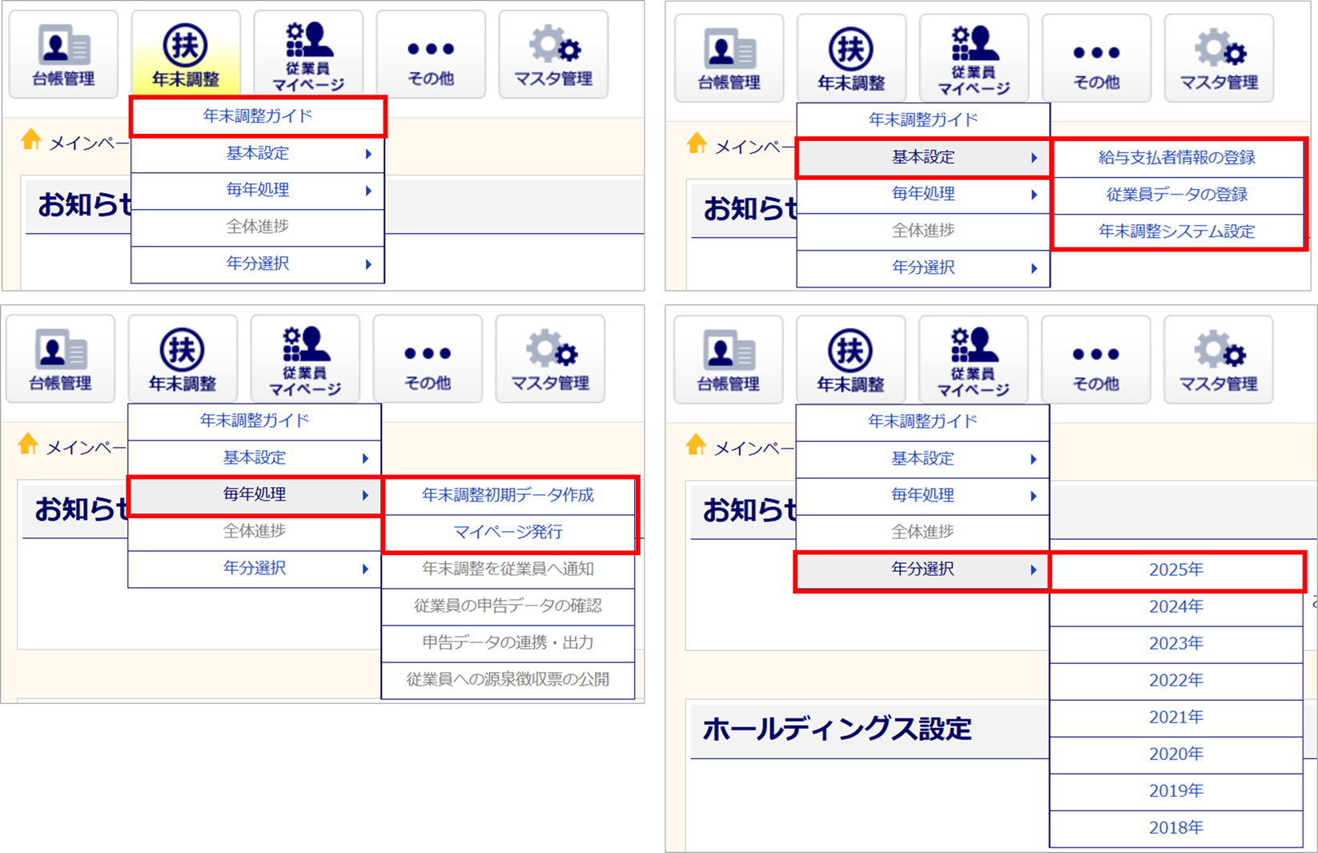Click 年末調整 icon in bottom-left panel
1318x853 pixels.
[x=183, y=359]
